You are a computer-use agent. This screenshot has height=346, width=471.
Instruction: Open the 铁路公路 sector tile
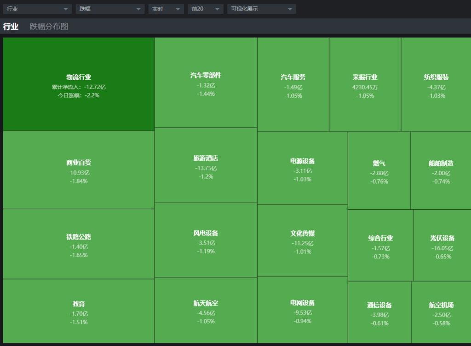79,244
